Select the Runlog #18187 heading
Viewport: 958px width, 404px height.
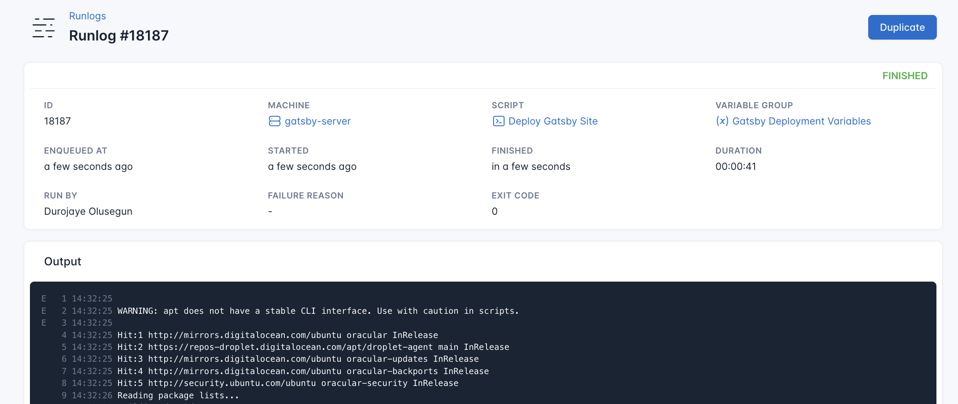(118, 35)
